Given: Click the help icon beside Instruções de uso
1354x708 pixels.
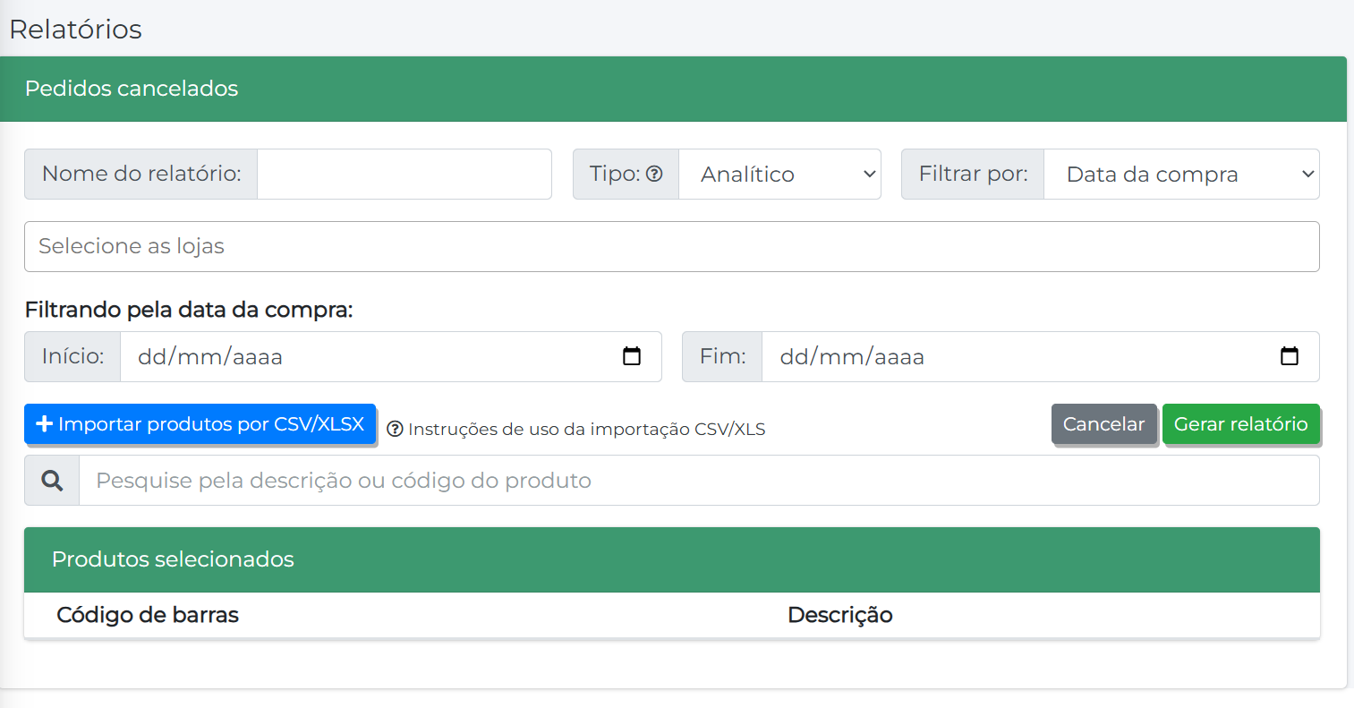Looking at the screenshot, I should (x=395, y=430).
